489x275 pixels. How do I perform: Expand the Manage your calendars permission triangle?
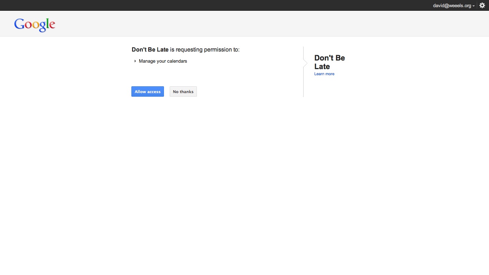135,61
